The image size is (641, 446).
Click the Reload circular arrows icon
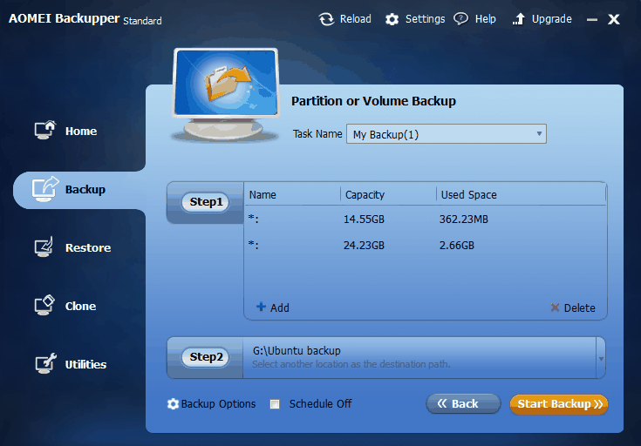[326, 19]
